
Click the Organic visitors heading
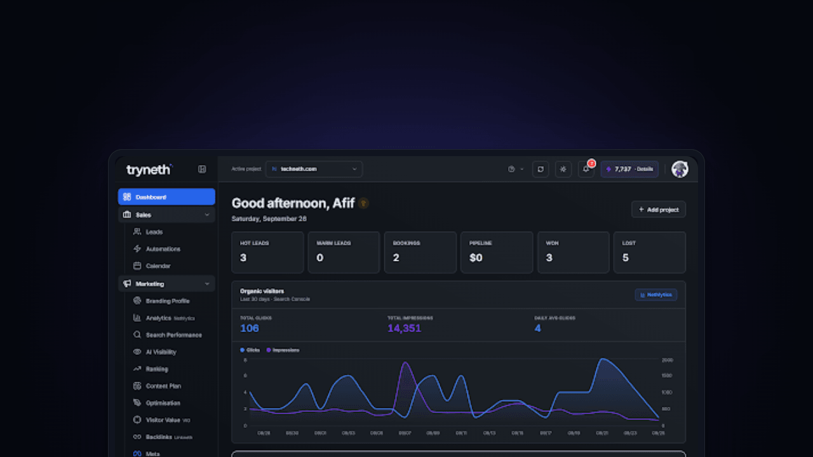coord(262,291)
